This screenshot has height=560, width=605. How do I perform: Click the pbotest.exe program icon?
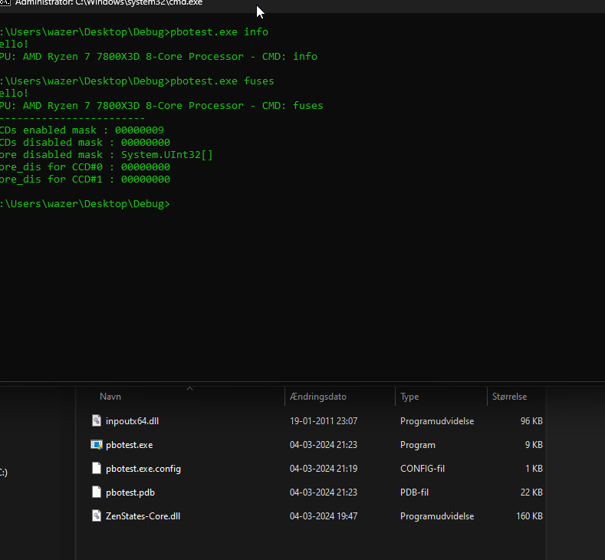tap(97, 445)
